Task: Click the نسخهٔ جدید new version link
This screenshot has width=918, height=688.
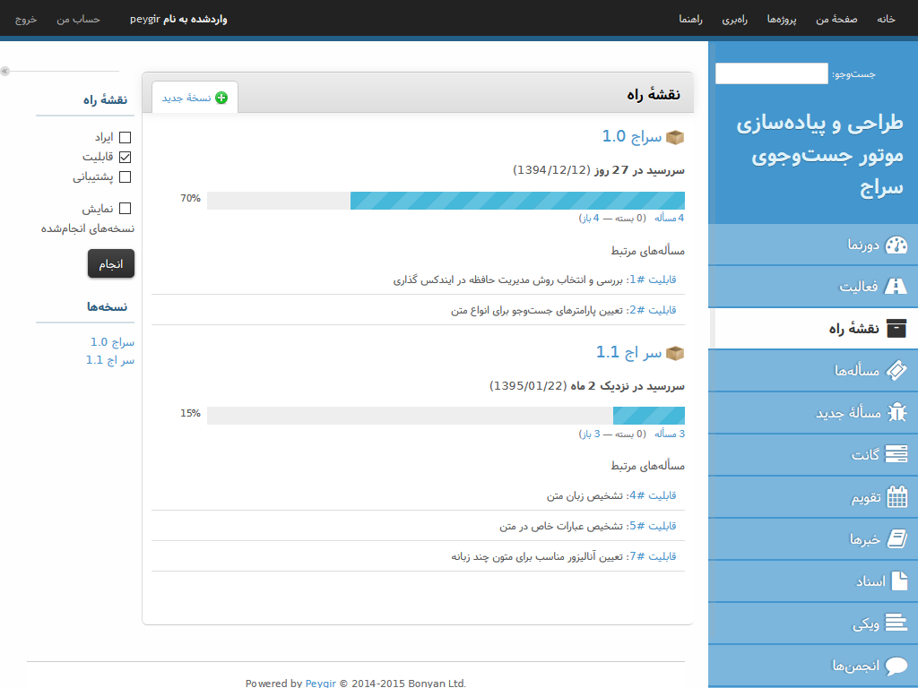Action: (x=186, y=98)
